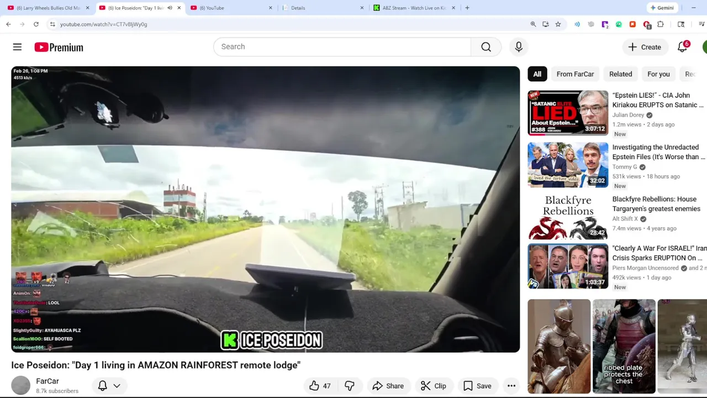Open FarCar channel avatar

(x=21, y=385)
